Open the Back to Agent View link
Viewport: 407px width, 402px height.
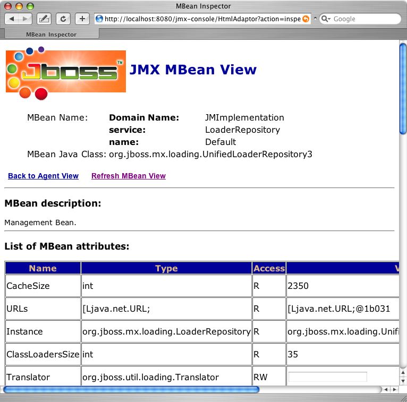click(43, 176)
